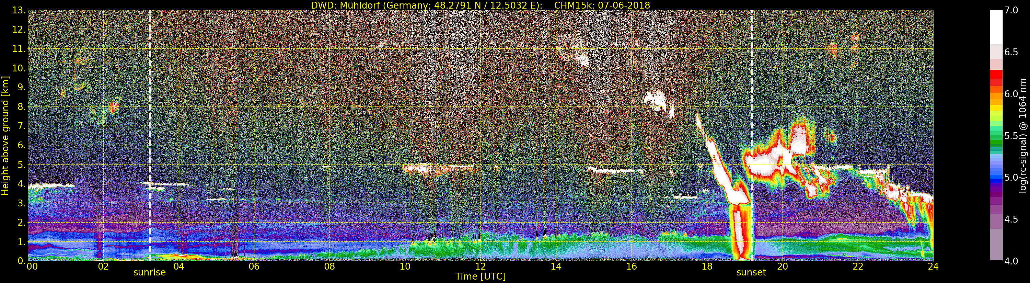1030x283 pixels.
Task: Click the colorbar tick value '6.0'
Action: click(x=1011, y=94)
